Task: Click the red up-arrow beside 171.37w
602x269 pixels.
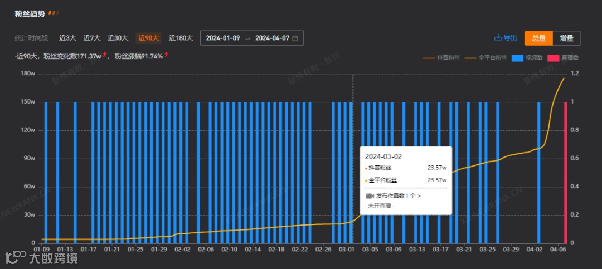Action: [x=105, y=55]
